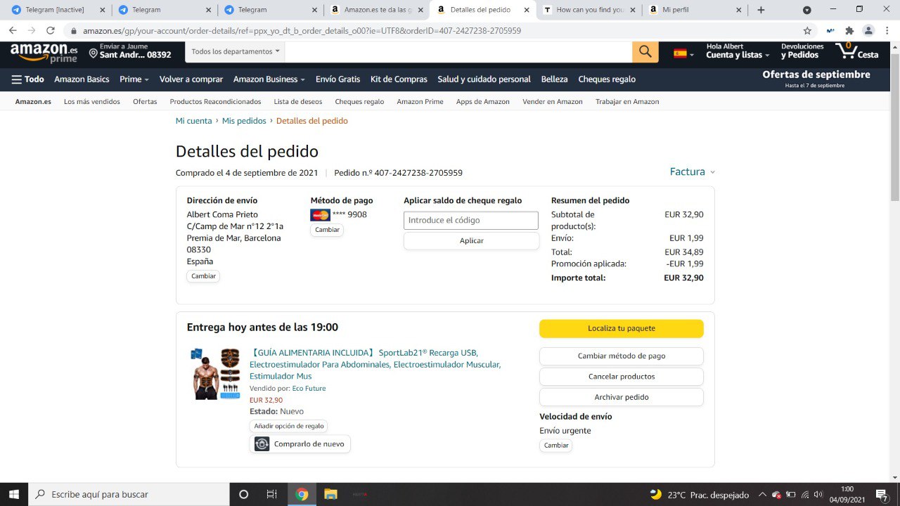Open the browser Extensions puzzle icon
Screen dimensions: 900x506
849,31
